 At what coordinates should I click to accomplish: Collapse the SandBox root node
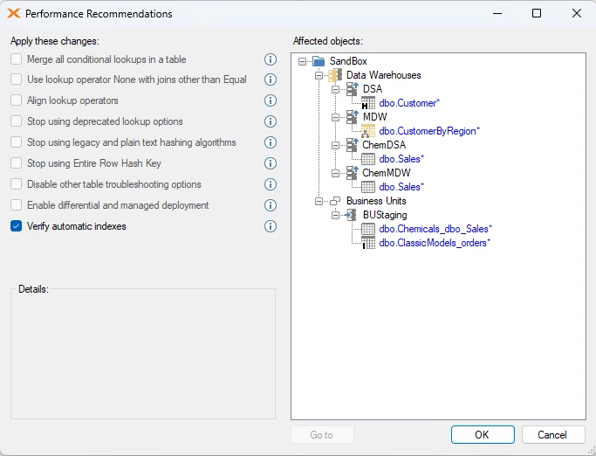[x=302, y=61]
